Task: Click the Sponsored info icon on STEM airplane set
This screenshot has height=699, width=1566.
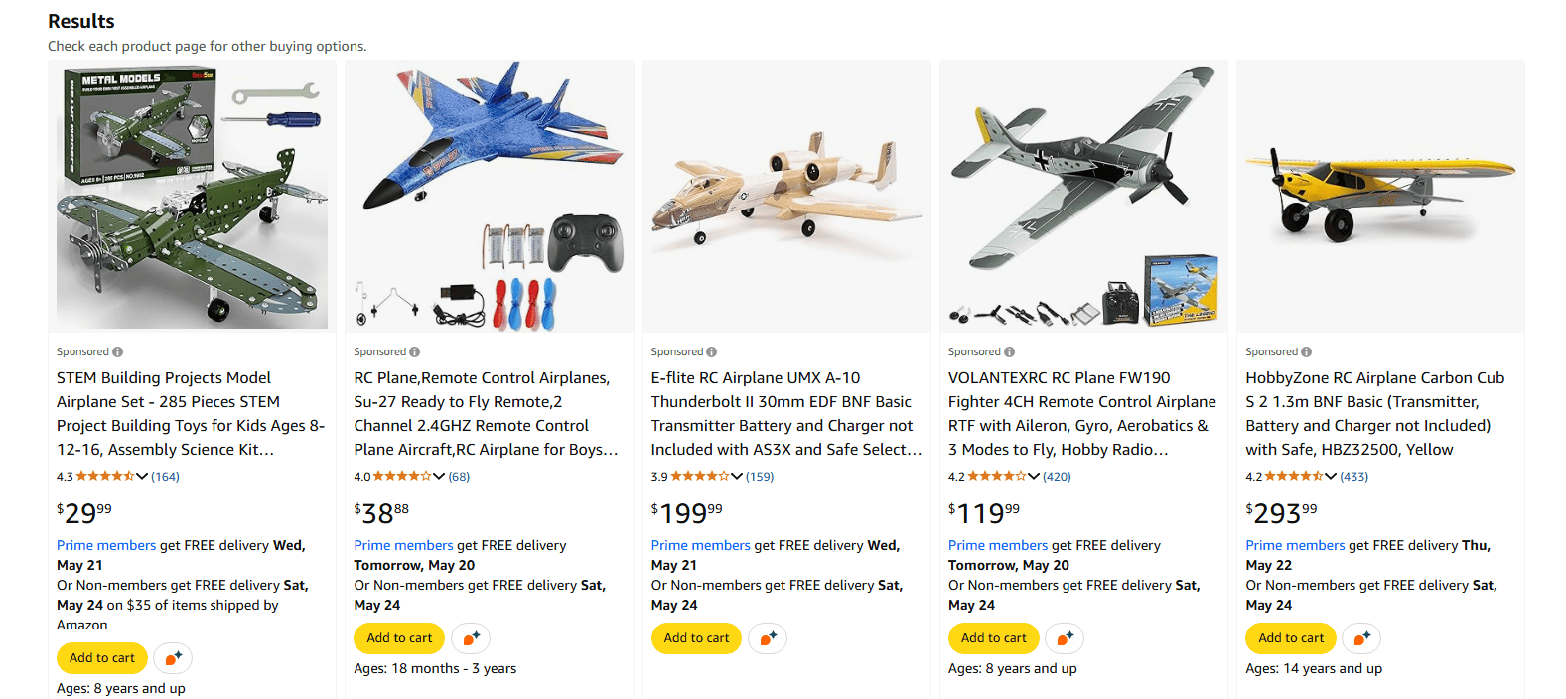Action: click(117, 352)
